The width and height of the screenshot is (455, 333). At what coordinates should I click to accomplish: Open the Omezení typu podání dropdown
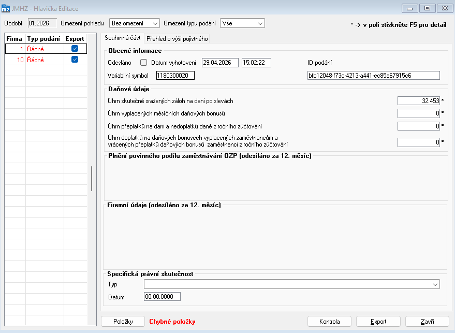pos(242,23)
